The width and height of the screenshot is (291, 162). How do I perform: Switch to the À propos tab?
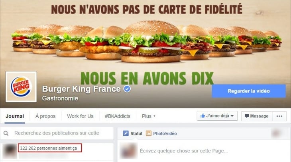tap(45, 116)
